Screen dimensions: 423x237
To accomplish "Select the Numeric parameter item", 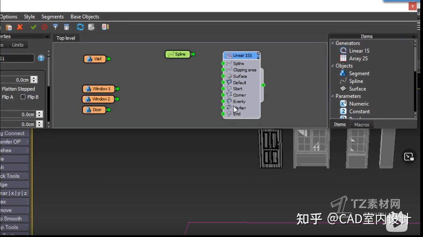I will pos(359,104).
